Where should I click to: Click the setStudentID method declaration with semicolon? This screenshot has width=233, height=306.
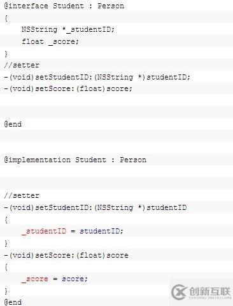[97, 77]
